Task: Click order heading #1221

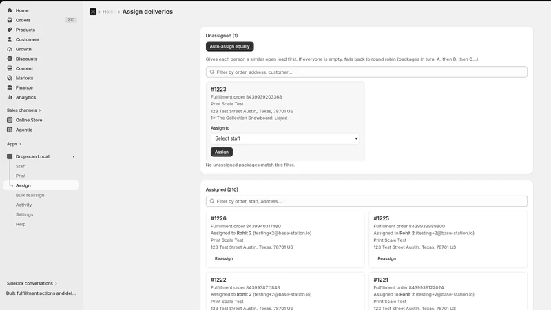Action: click(381, 280)
